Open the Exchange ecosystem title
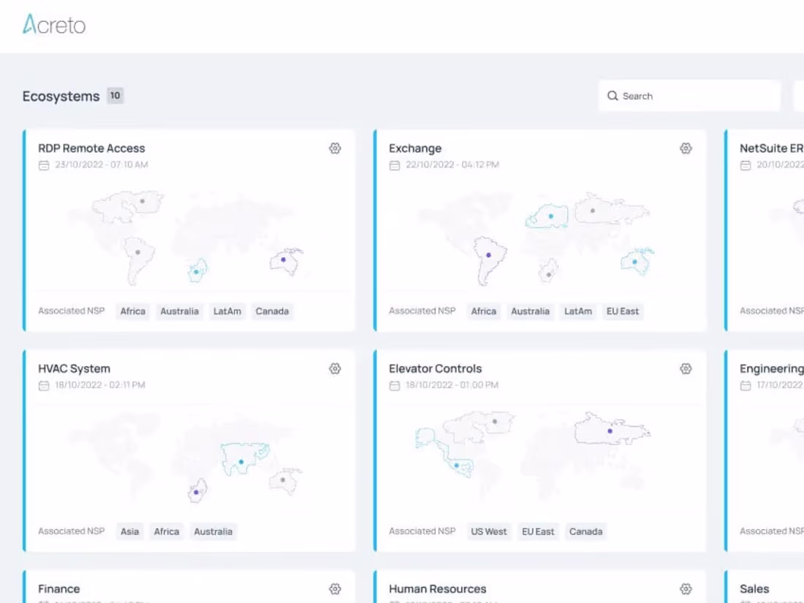 pos(415,148)
